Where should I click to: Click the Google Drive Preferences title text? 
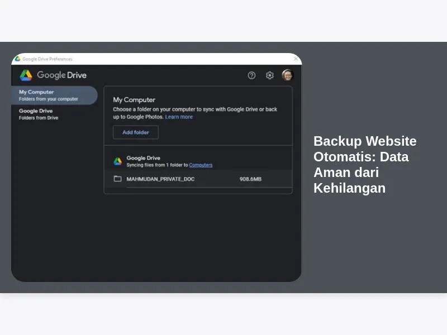[x=47, y=59]
